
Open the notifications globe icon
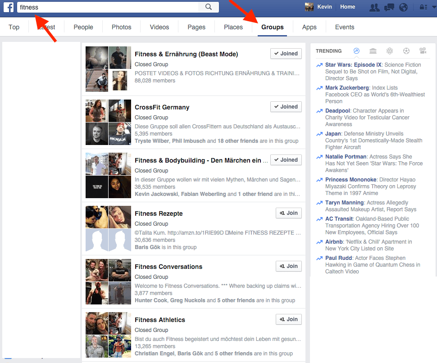tap(403, 7)
